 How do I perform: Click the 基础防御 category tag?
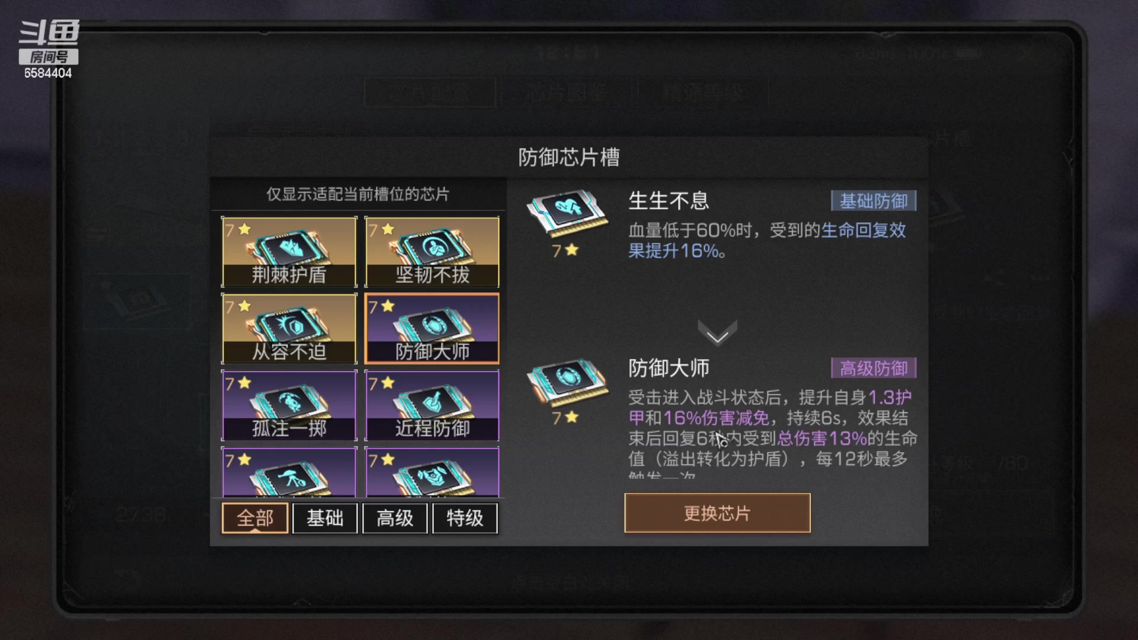874,201
